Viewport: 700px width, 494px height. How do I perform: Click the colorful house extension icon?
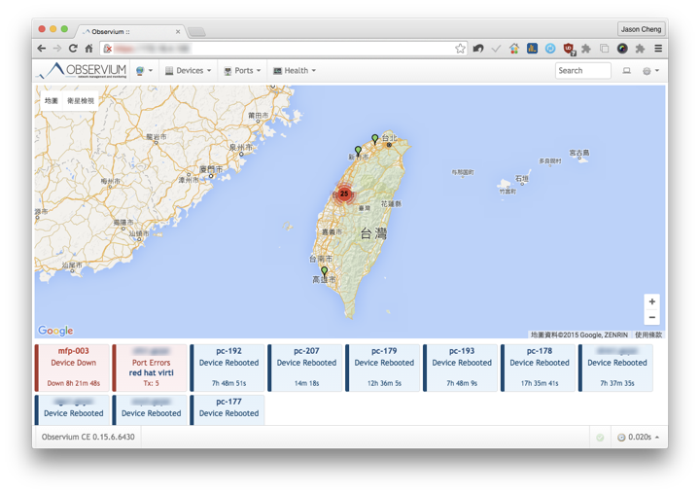(514, 49)
